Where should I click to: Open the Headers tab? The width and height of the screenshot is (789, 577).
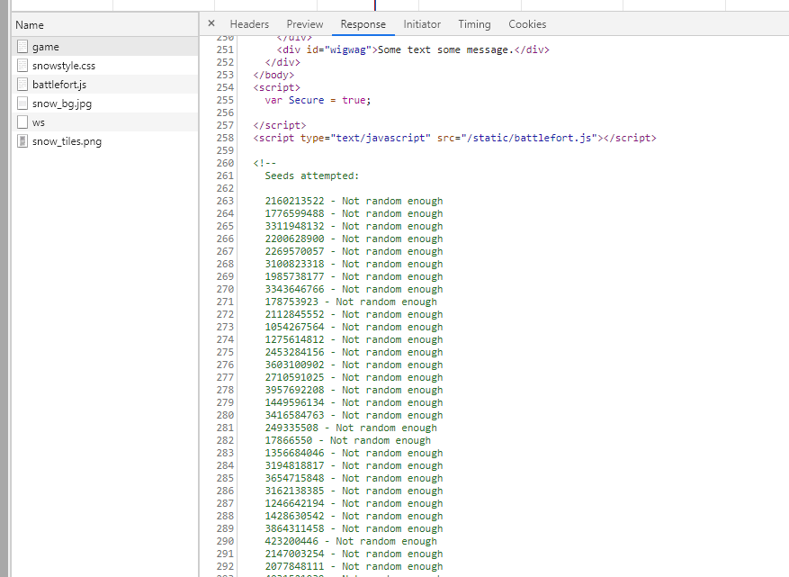(249, 24)
